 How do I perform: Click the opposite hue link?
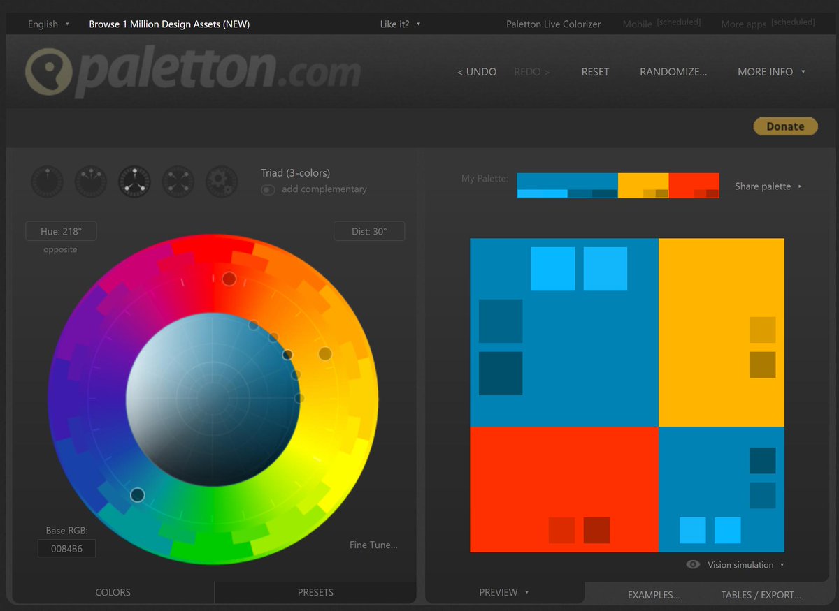60,249
